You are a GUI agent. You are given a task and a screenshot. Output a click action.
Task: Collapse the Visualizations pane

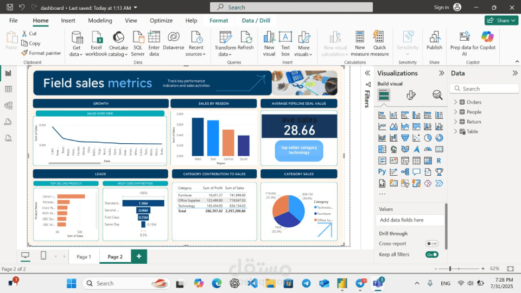click(441, 73)
